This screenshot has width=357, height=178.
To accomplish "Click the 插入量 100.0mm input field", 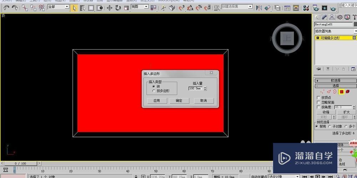I will click(196, 88).
